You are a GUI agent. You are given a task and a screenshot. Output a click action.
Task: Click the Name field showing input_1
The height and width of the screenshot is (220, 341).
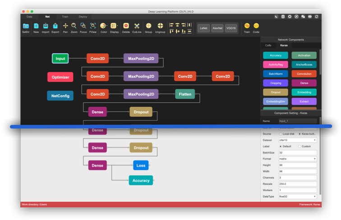pos(298,121)
